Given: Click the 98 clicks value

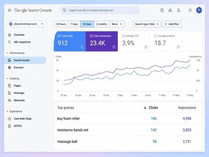Looking at the screenshot, I should click(155, 141).
